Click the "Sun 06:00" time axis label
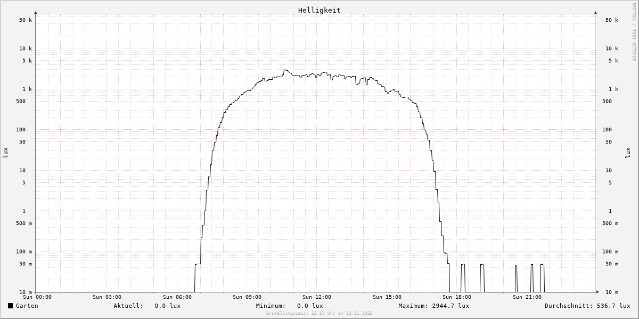Viewport: 639px width, 319px height. click(177, 297)
